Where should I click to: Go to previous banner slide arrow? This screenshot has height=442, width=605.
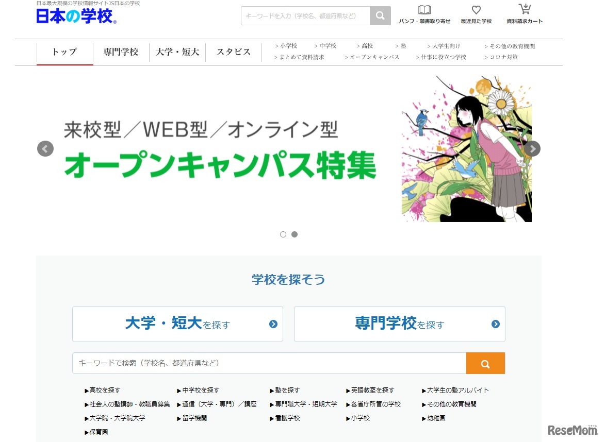(x=45, y=149)
